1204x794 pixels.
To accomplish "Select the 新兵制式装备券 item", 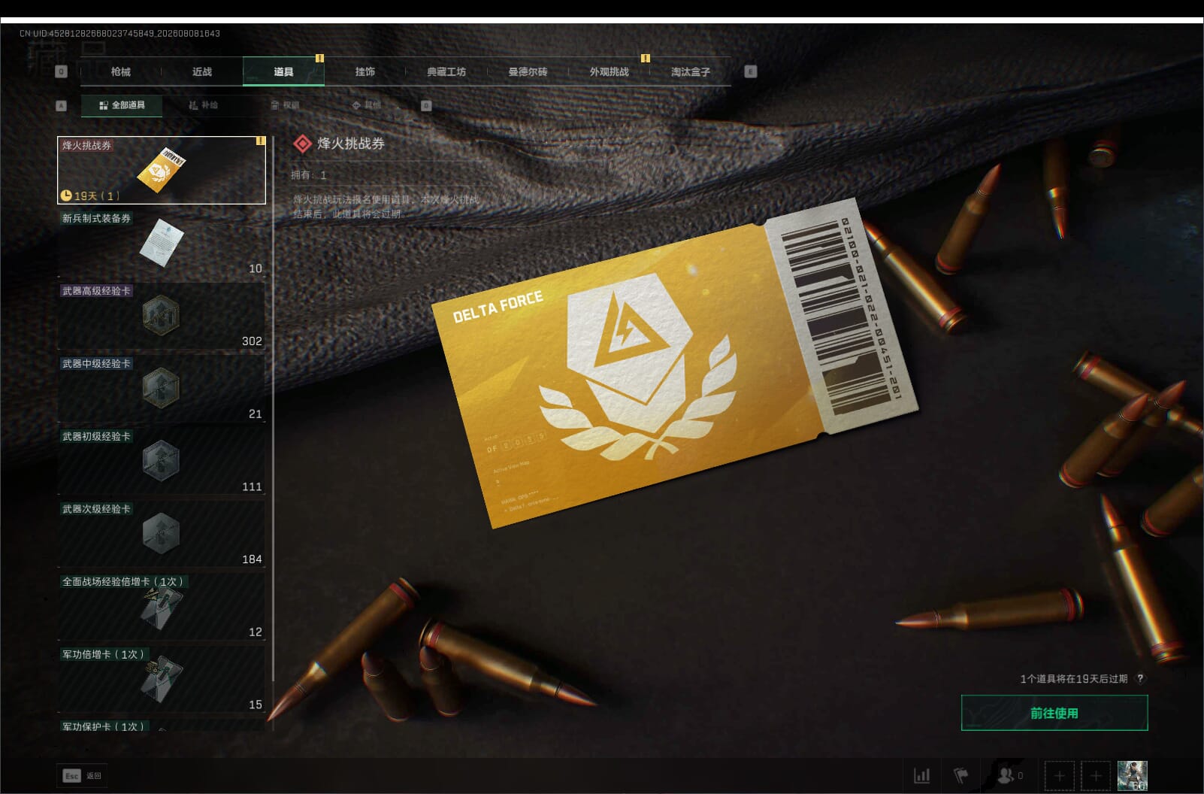I will click(x=162, y=243).
